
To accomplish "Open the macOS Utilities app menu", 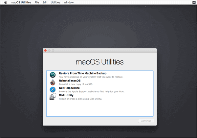I will click(21, 2).
